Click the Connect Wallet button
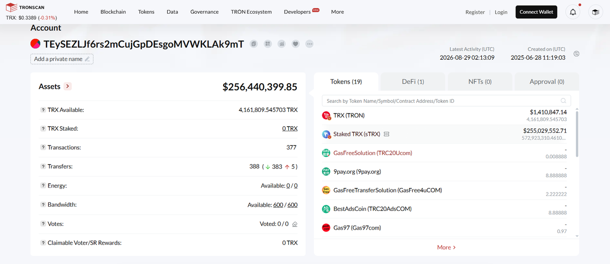Screen dimensions: 610x264 (x=536, y=12)
